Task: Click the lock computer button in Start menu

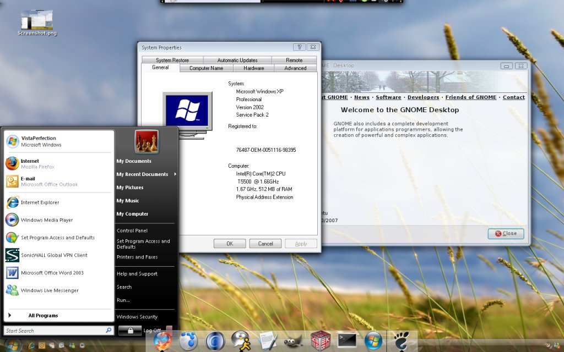Action: 130,331
